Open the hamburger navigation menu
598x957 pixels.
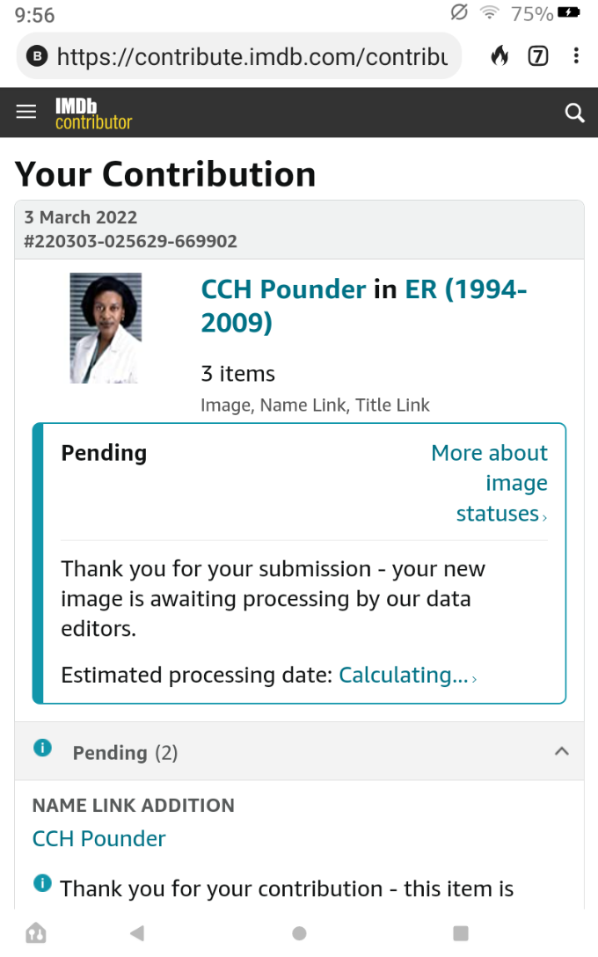point(26,112)
